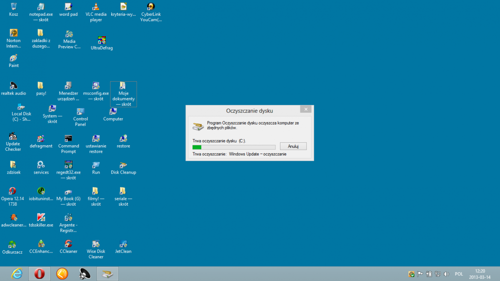Image resolution: width=500 pixels, height=281 pixels.
Task: Select the Odkurzacz desktop icon
Action: point(12,244)
